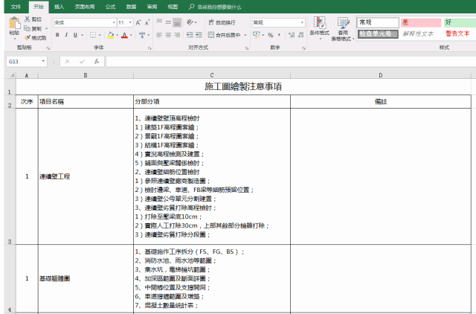Screen dimensions: 476x314
Task: Open Format as Table (套用表格格式)
Action: [x=343, y=29]
